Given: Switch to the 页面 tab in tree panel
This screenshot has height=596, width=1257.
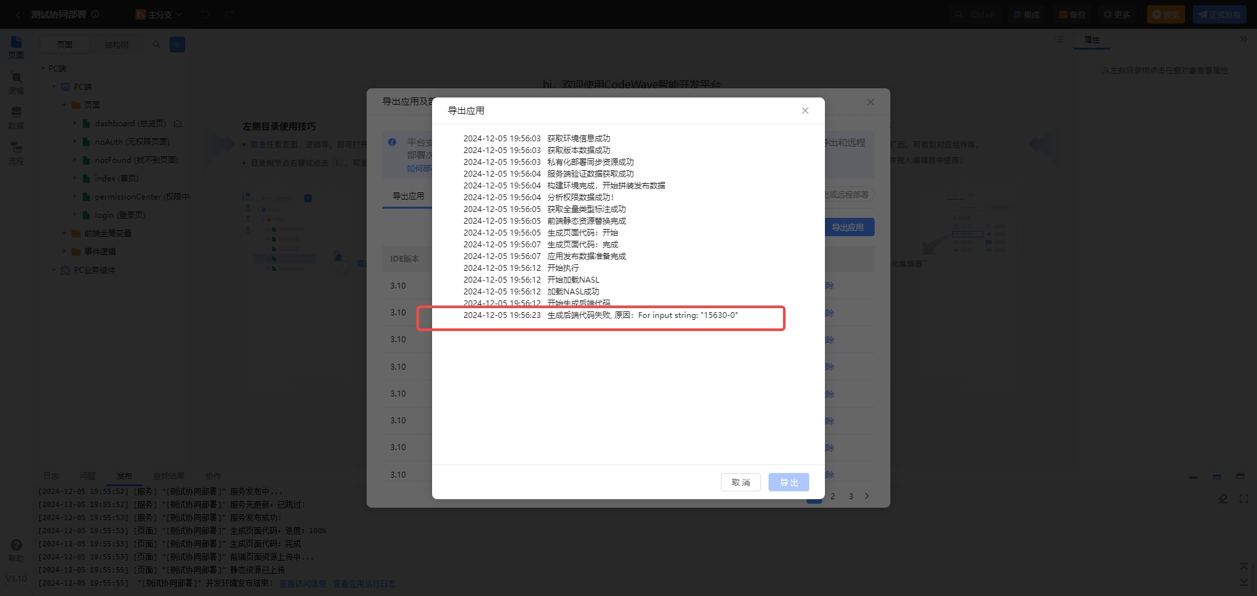Looking at the screenshot, I should (x=65, y=44).
